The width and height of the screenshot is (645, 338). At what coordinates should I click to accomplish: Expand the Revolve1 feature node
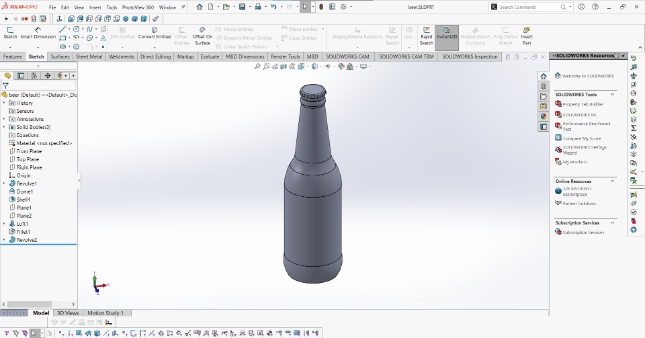pos(4,183)
